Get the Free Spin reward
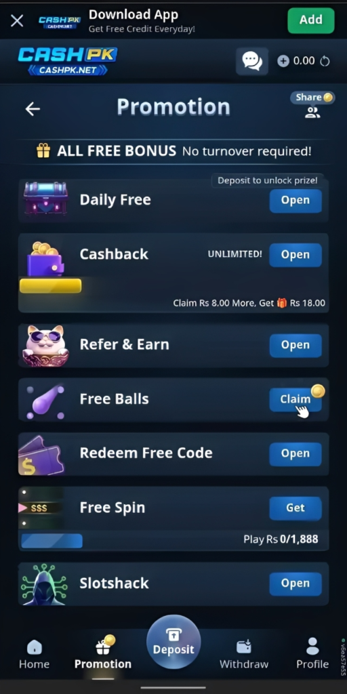The image size is (347, 694). (295, 508)
